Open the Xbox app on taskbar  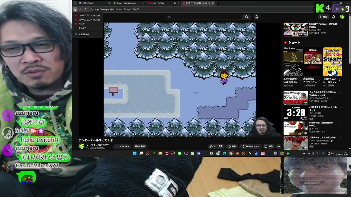click(218, 153)
